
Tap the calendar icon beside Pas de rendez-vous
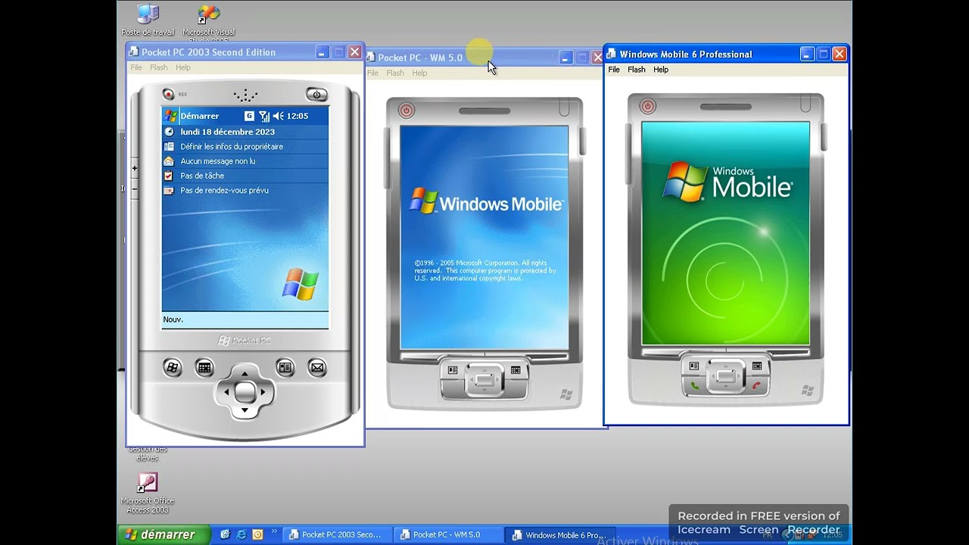(x=169, y=191)
